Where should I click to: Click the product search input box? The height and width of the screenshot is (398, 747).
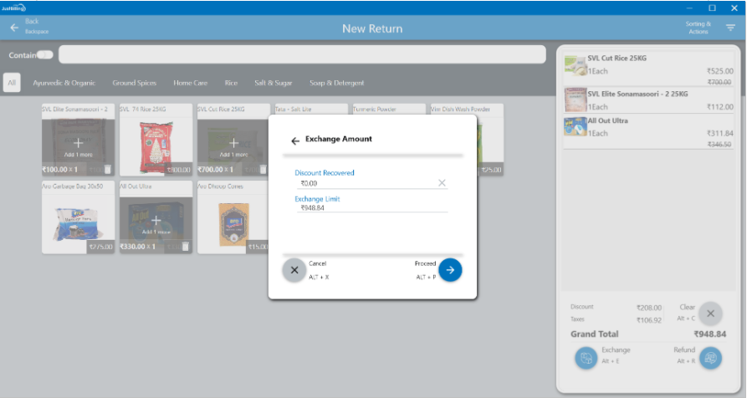[301, 55]
